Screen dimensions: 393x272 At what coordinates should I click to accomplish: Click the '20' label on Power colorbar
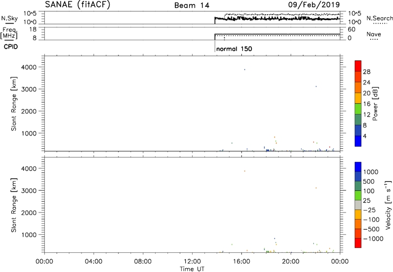click(366, 93)
